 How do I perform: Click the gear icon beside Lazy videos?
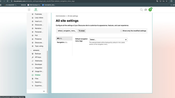[32, 18]
